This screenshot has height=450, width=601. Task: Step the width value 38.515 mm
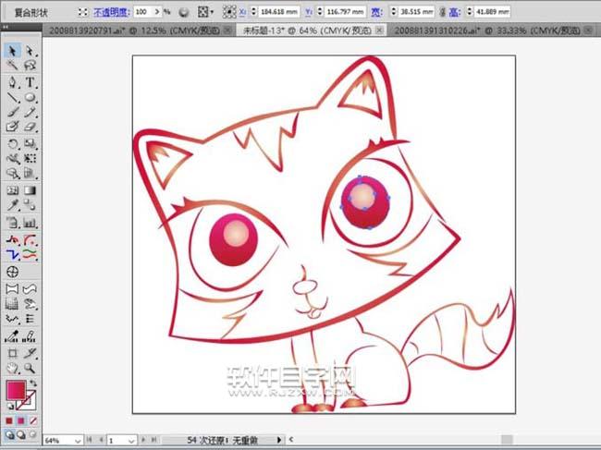[394, 12]
